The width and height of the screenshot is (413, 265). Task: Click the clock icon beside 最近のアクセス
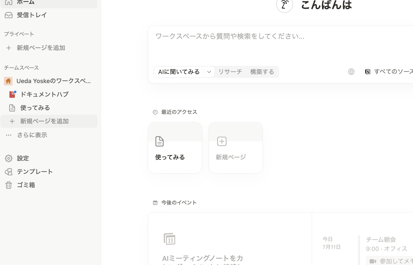[x=155, y=112]
